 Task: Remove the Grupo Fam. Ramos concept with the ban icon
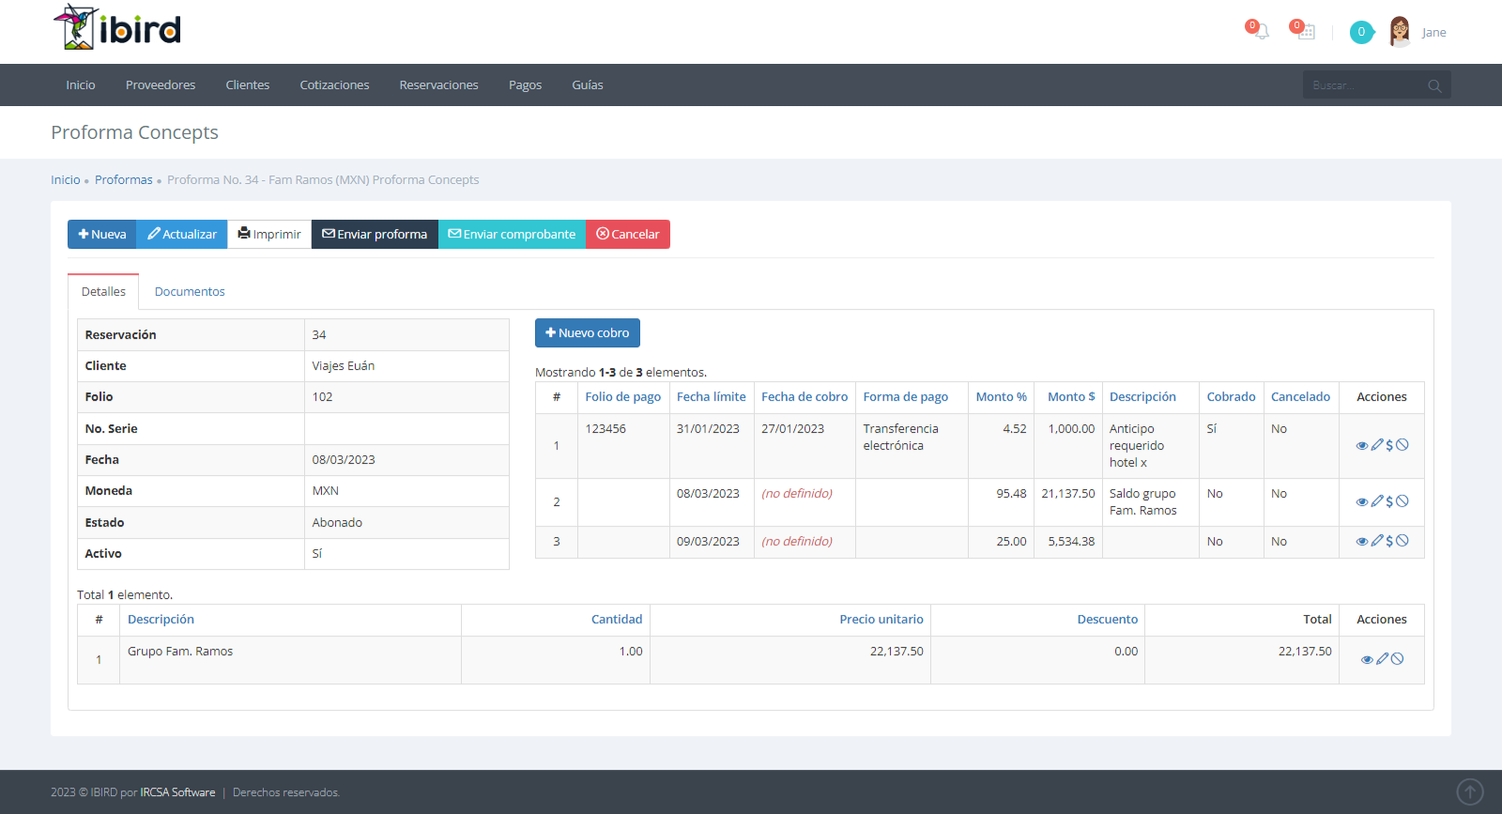(1397, 659)
